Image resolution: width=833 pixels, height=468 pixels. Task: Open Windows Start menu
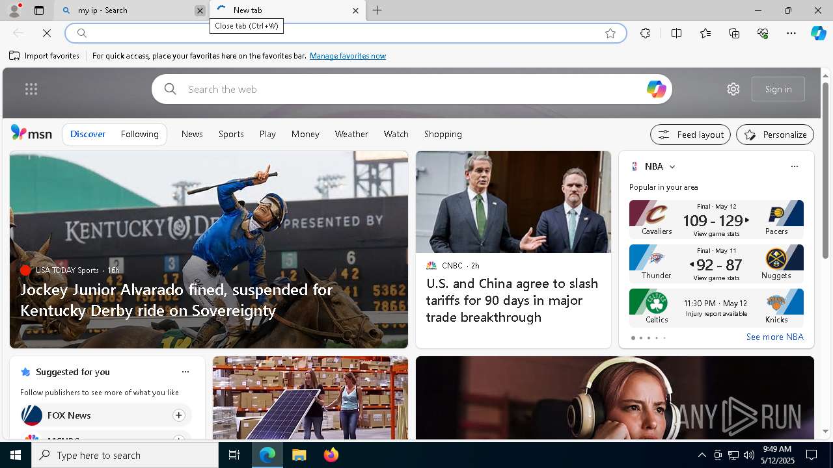coord(16,455)
